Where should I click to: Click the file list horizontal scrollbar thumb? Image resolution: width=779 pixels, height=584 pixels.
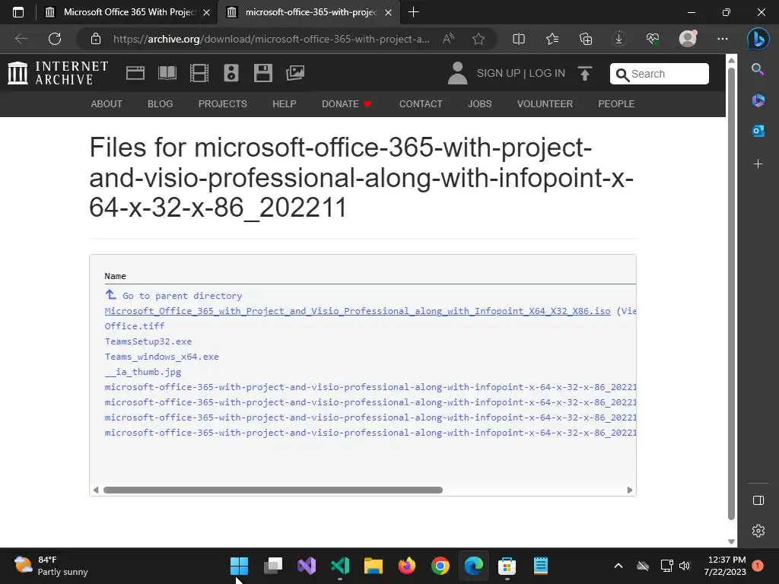pos(273,490)
